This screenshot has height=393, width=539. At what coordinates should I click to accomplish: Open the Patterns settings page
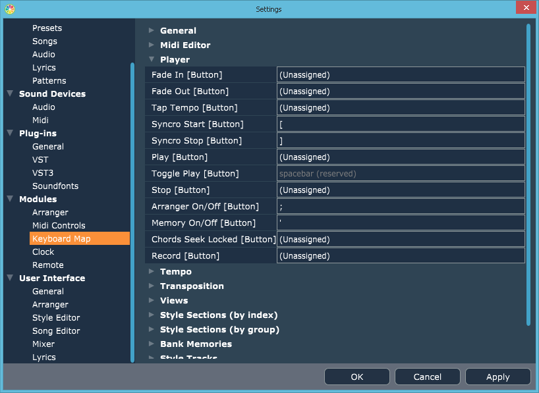tap(49, 81)
